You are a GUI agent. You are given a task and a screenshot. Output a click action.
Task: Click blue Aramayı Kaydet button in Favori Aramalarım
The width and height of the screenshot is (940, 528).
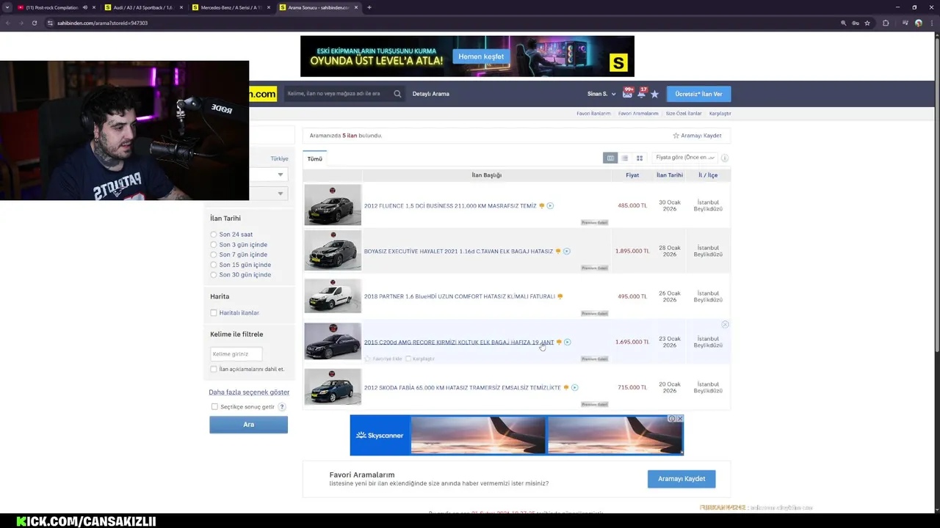681,479
